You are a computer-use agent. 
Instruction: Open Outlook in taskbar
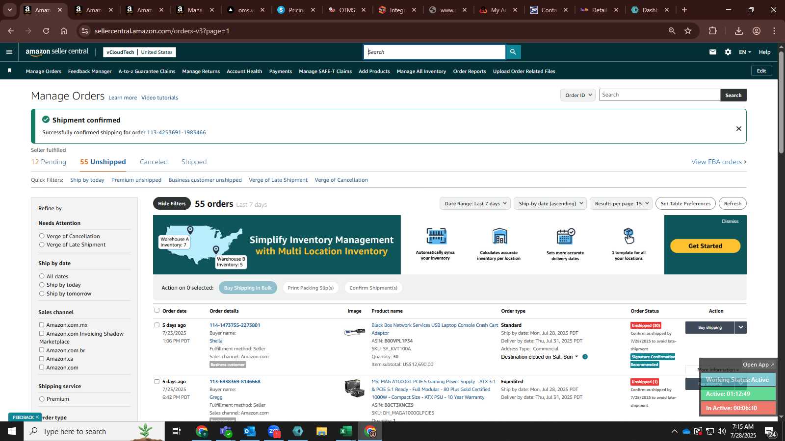[x=249, y=431]
